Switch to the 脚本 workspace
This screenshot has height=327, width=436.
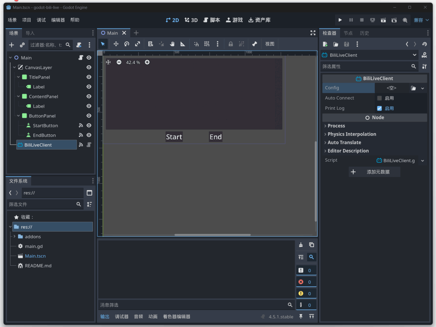[x=212, y=20]
